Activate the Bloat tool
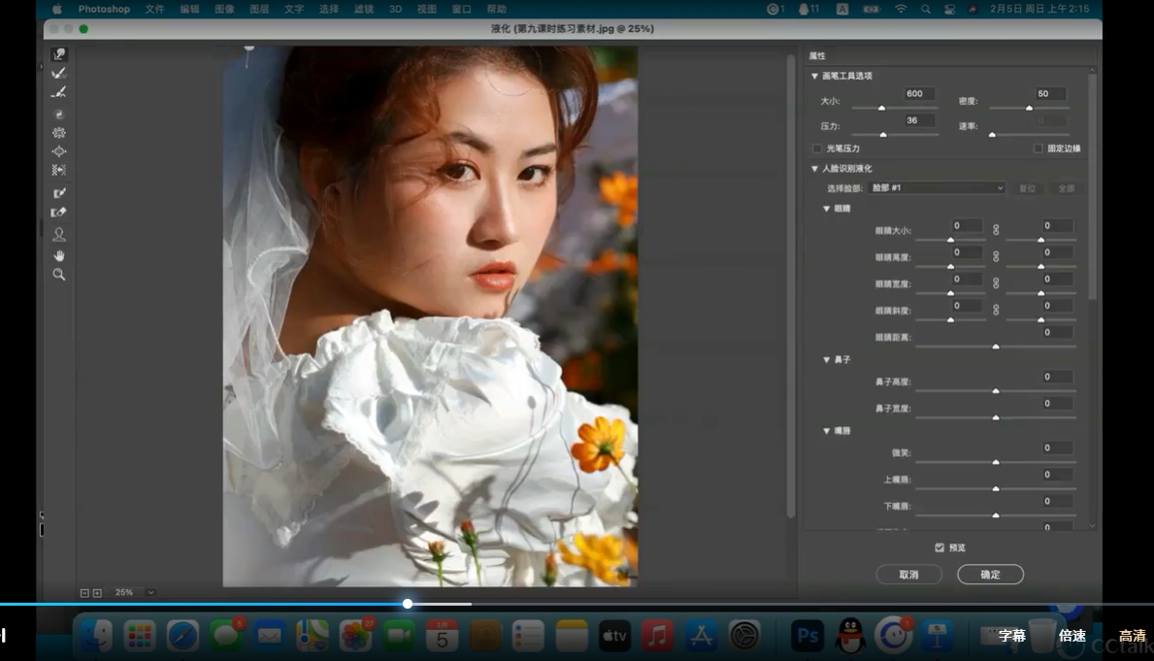Screen dimensions: 1154x661 point(59,151)
